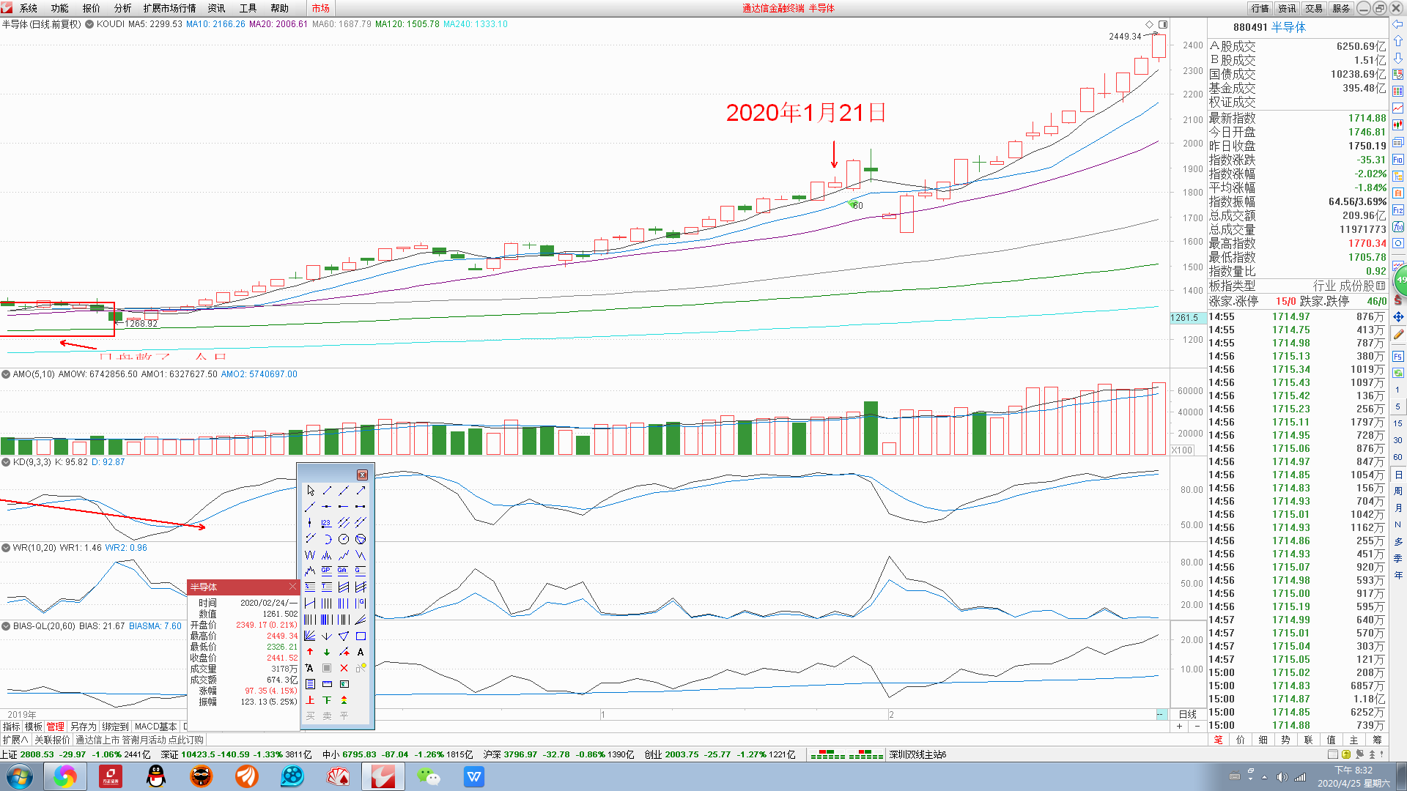Open F10 company info from sidebar
The width and height of the screenshot is (1407, 791).
coord(1397,159)
